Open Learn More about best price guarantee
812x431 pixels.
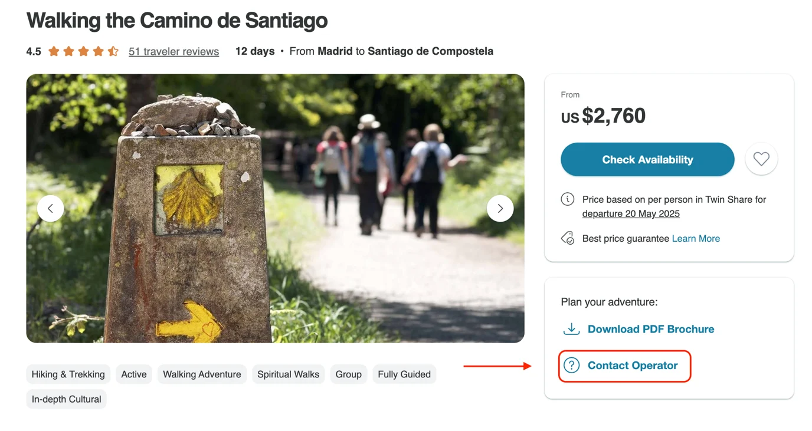coord(696,239)
